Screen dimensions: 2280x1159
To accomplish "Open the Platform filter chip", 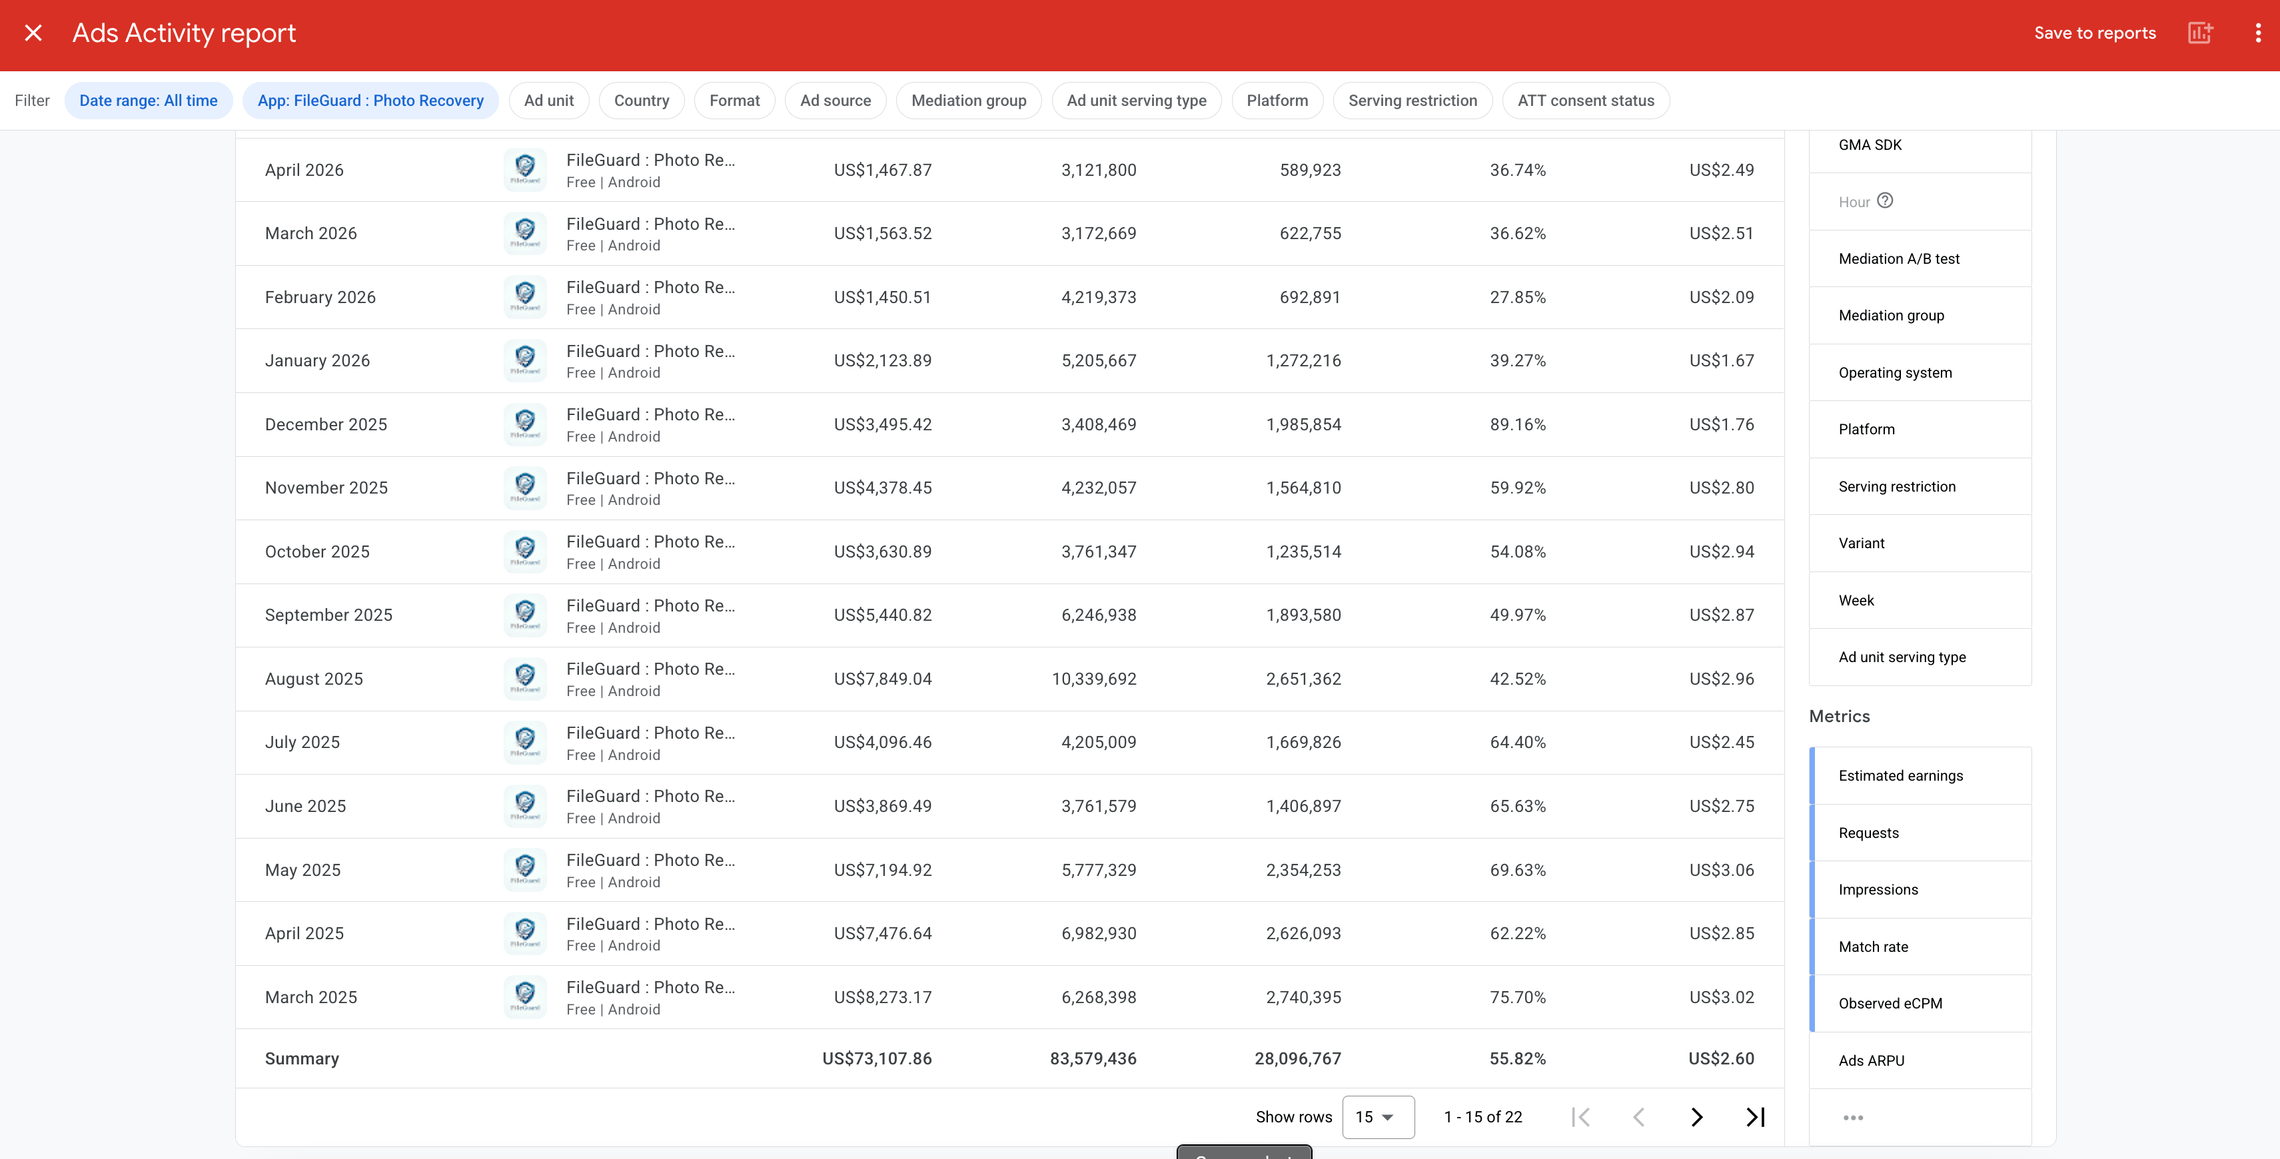I will click(1277, 101).
